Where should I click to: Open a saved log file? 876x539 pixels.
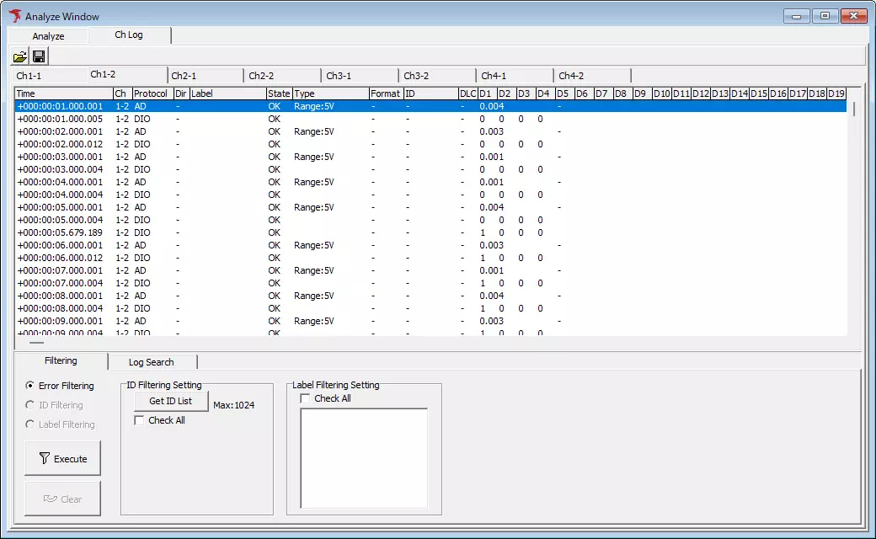click(x=19, y=56)
